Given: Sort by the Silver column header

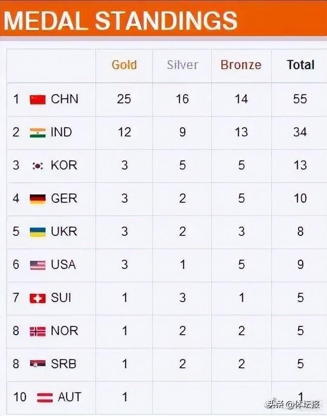Looking at the screenshot, I should [182, 65].
